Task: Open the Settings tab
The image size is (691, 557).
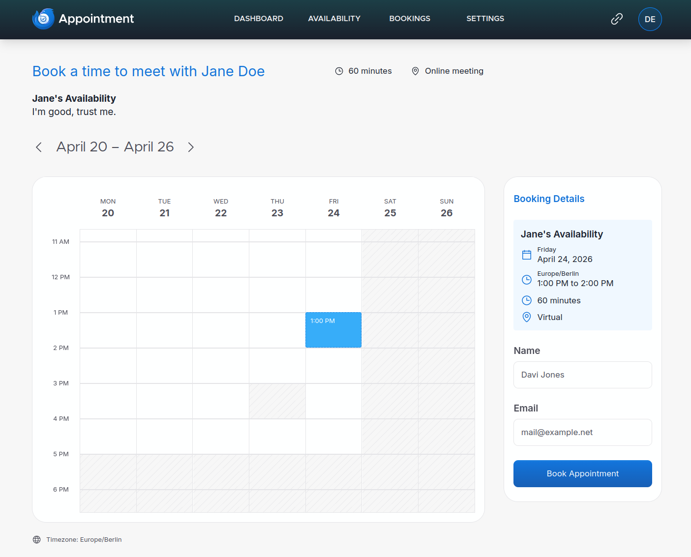Action: click(x=485, y=19)
